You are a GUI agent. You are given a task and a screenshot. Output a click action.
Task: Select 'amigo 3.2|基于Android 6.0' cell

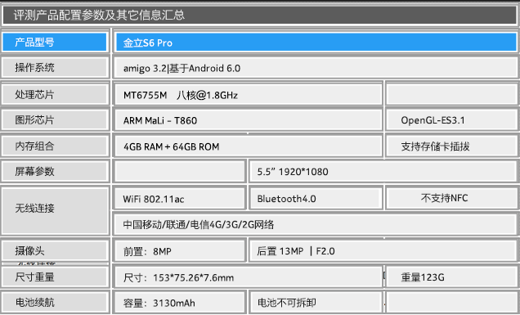[316, 68]
